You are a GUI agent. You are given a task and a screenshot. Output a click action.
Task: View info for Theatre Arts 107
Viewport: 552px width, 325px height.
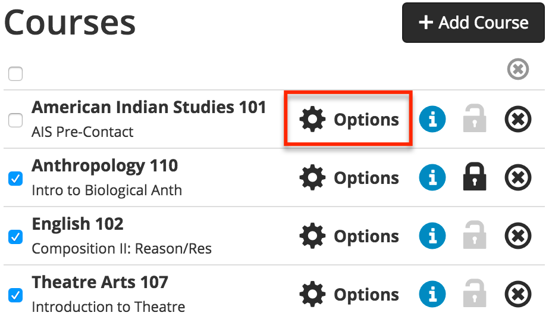(x=432, y=295)
